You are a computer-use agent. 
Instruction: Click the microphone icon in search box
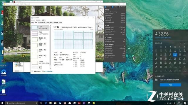(x=36, y=103)
